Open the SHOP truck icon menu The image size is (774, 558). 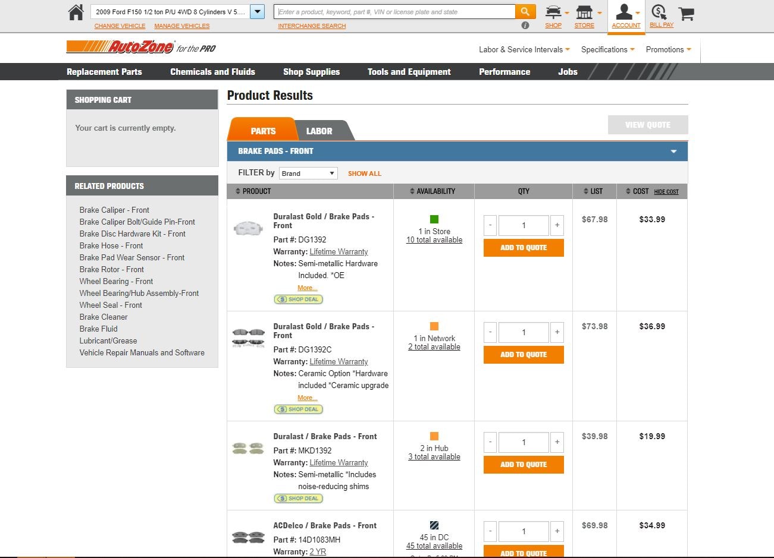pos(553,11)
